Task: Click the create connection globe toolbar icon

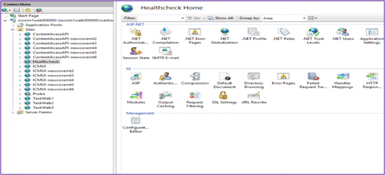Action: (x=5, y=10)
